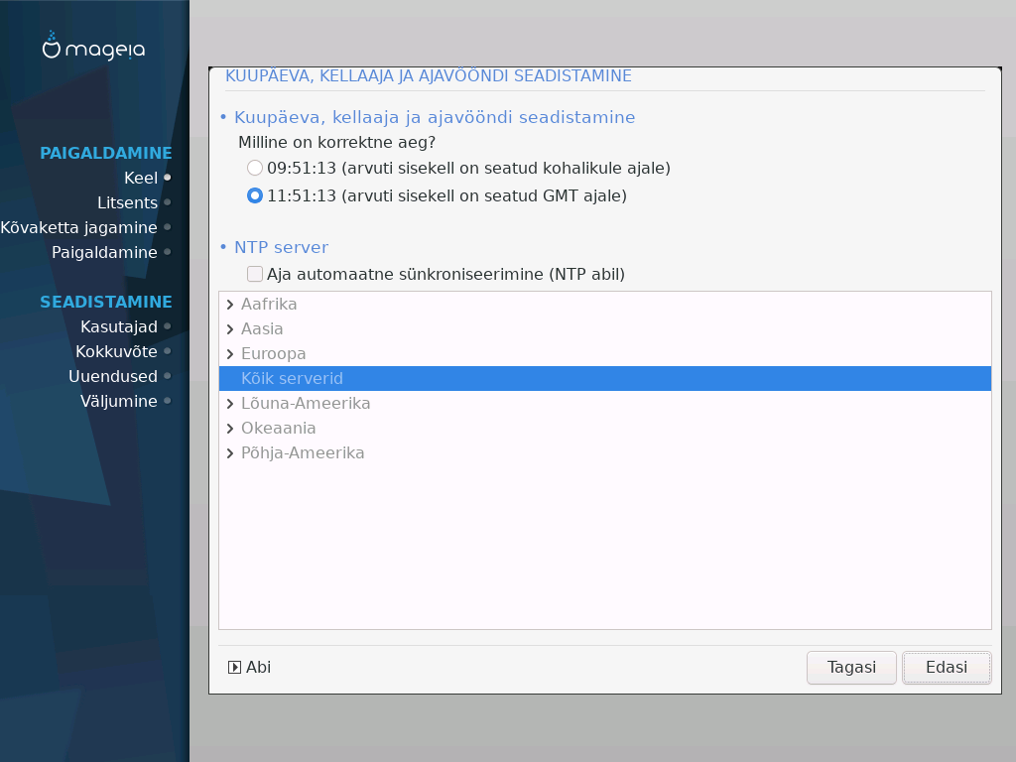
Task: Enable automatic NTP time synchronization checkbox
Action: (x=255, y=274)
